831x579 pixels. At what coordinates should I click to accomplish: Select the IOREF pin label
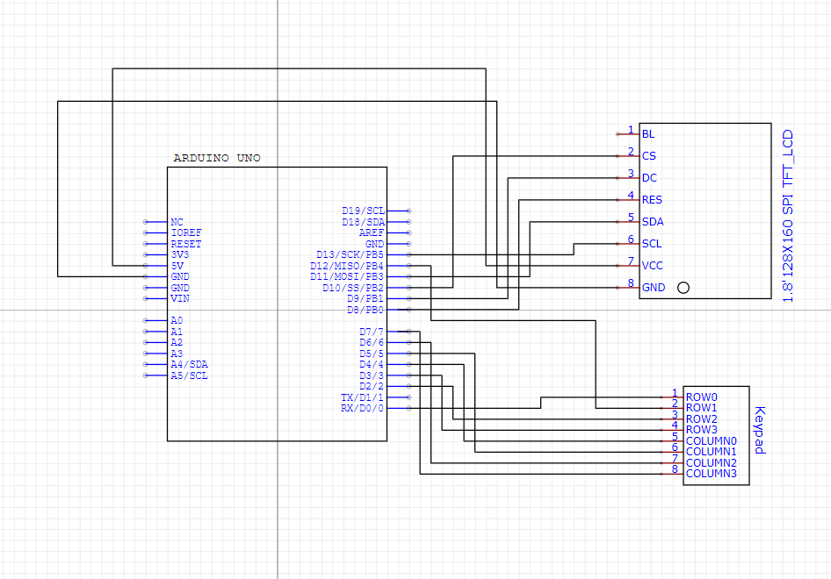point(186,232)
